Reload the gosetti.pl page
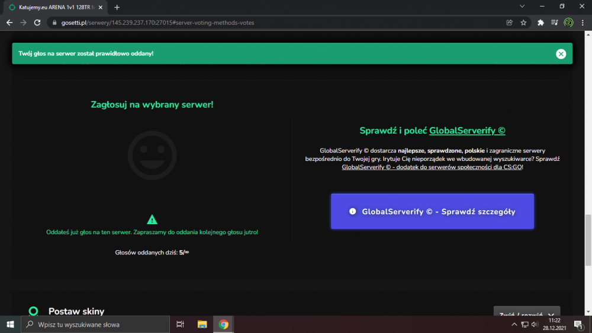 pos(37,22)
